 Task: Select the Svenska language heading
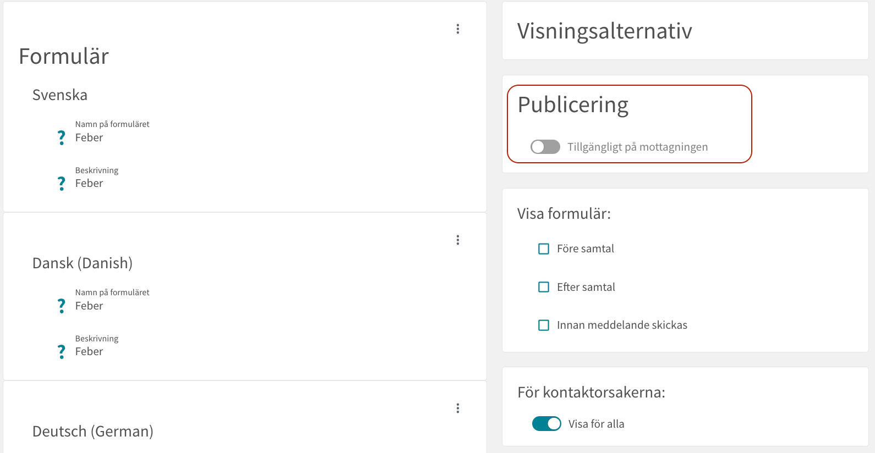60,95
